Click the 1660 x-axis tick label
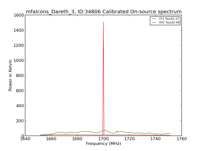Viewport: 202px width, 151px height. coord(51,139)
